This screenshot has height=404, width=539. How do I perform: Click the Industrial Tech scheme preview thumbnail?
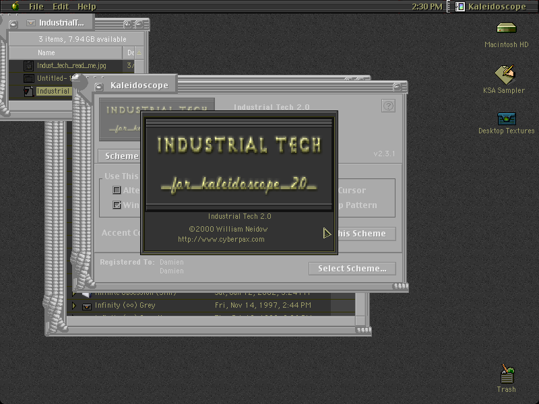pos(120,119)
